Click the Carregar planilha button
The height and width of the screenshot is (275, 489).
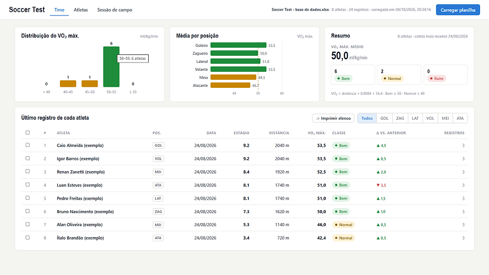coord(458,10)
